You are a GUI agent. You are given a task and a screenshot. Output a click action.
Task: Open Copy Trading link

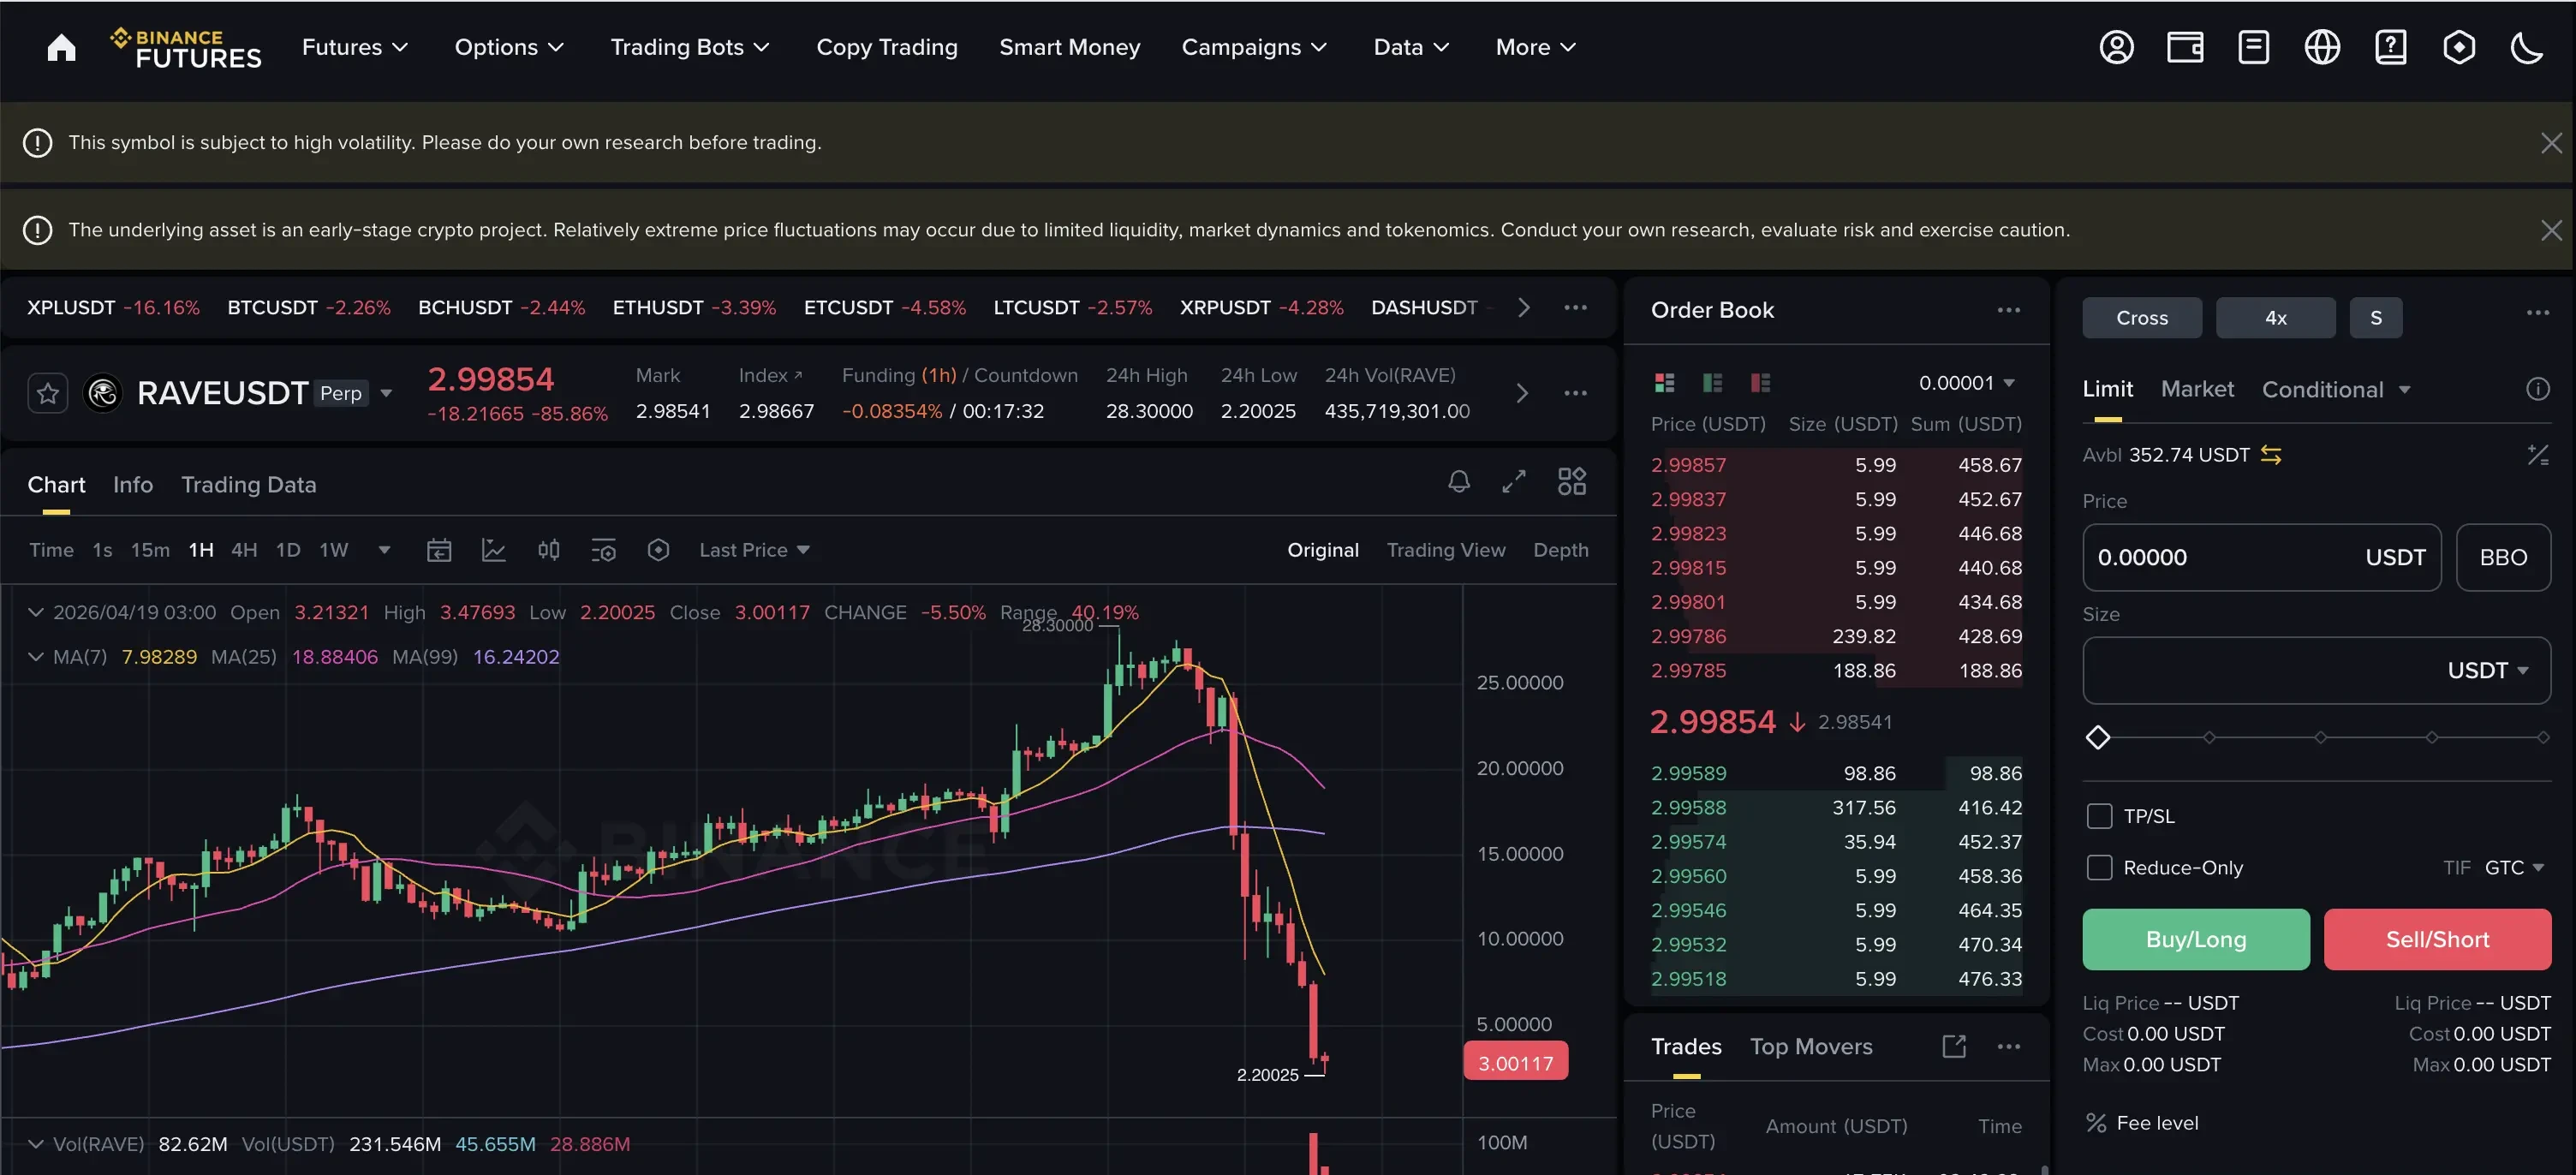pyautogui.click(x=887, y=47)
